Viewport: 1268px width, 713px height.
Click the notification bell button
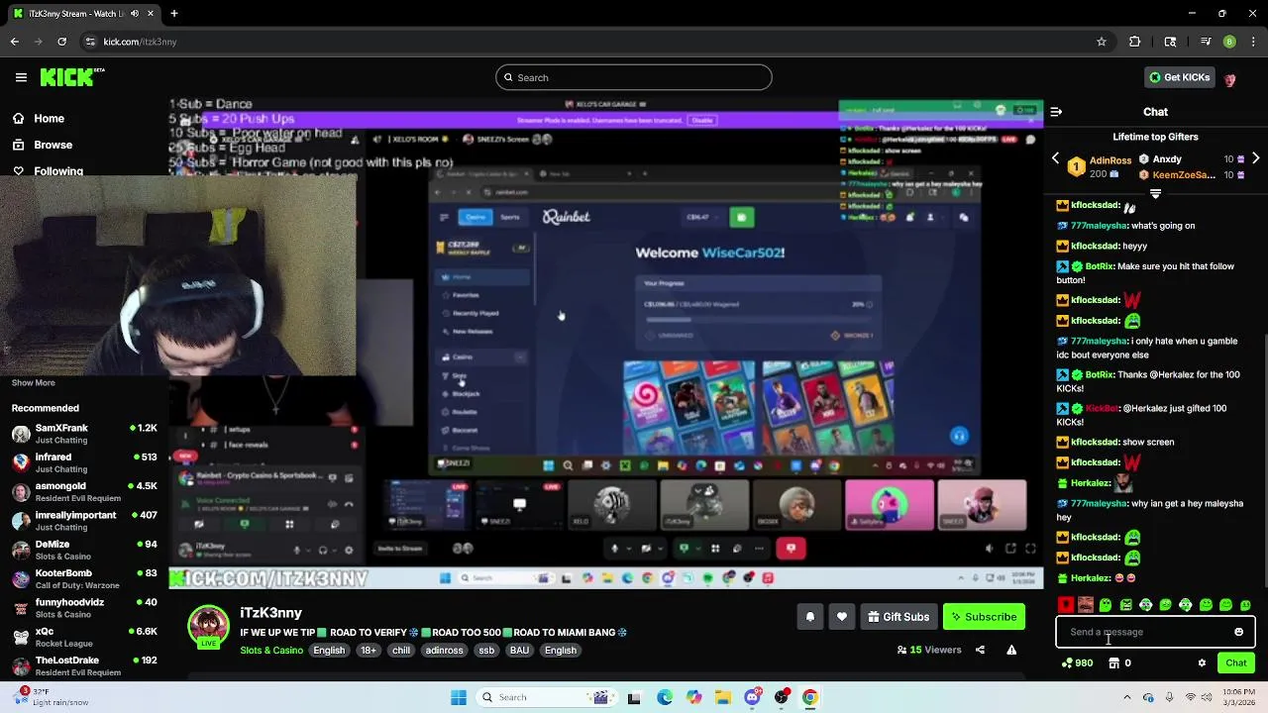coord(809,617)
